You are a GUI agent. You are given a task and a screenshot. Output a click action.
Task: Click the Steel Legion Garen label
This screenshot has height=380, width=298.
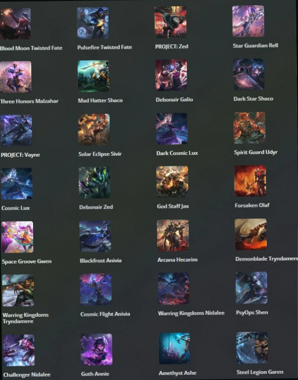[260, 372]
